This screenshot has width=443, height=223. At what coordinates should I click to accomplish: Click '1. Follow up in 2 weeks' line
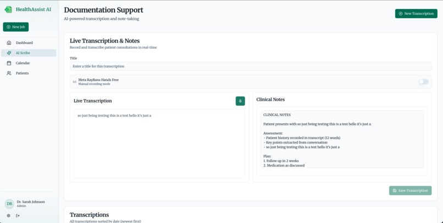pos(281,161)
